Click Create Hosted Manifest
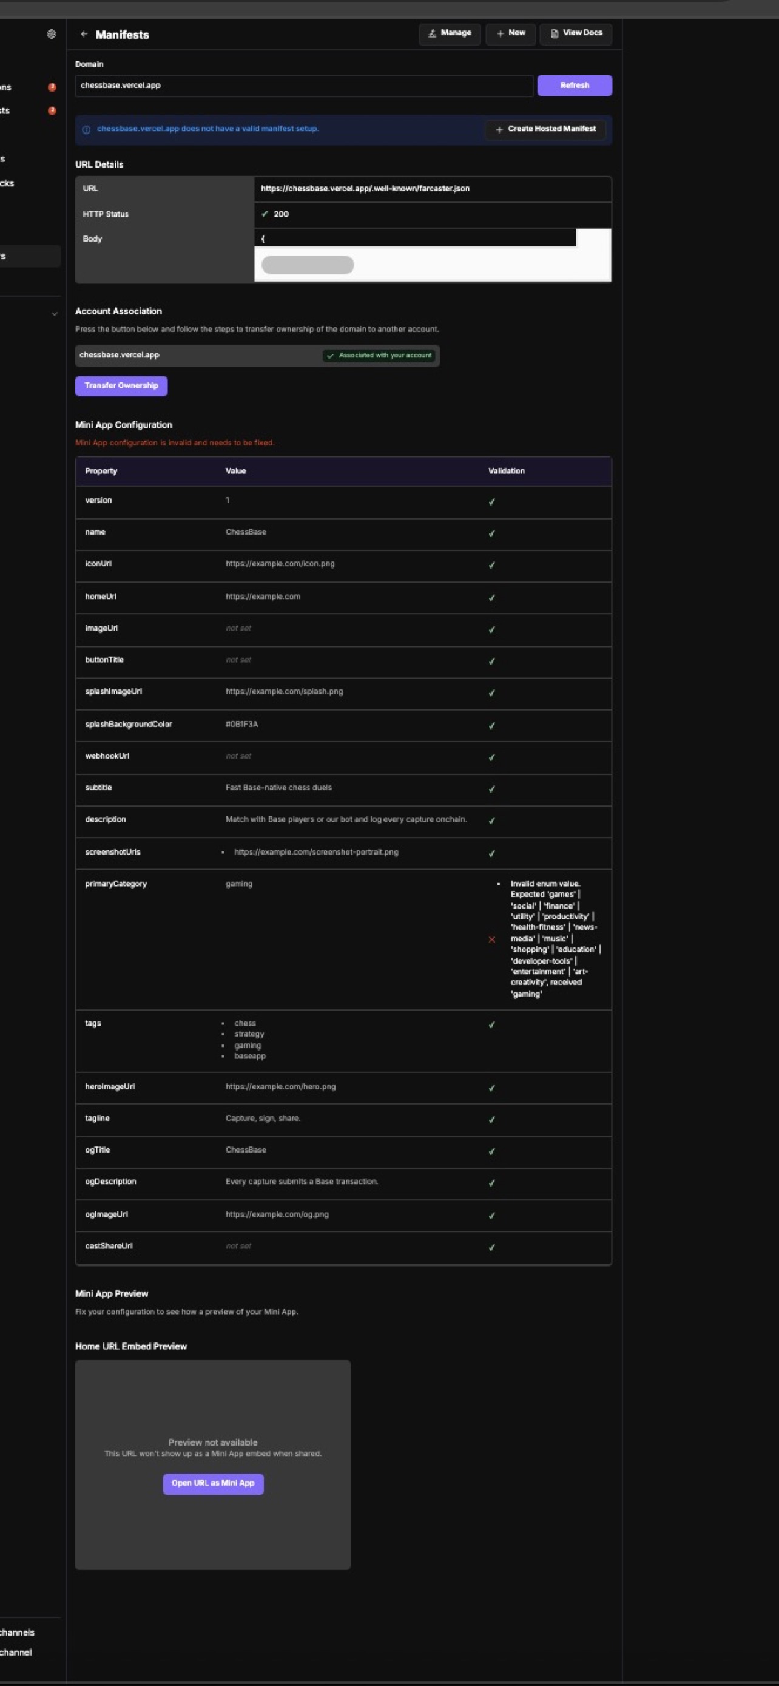 [545, 129]
